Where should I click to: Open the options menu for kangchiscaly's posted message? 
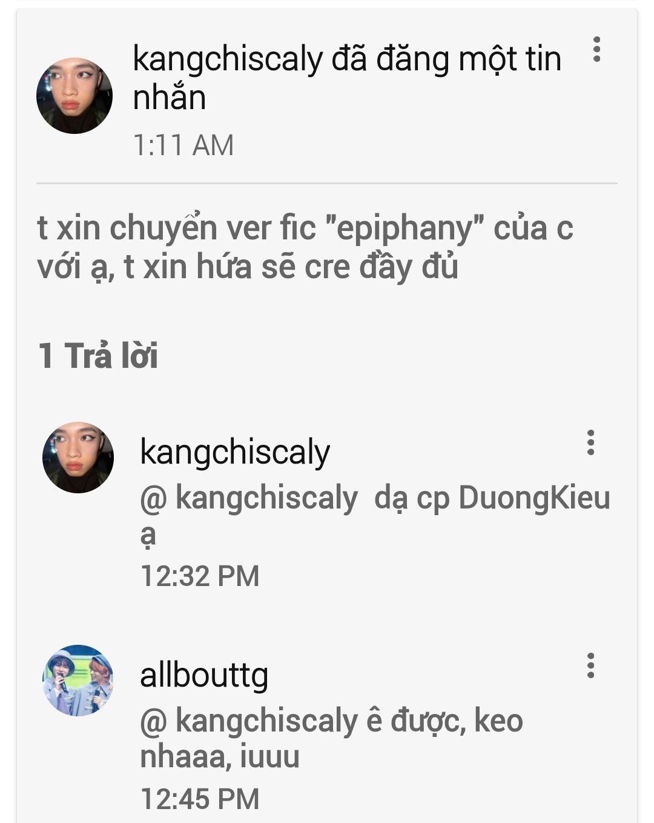point(596,49)
